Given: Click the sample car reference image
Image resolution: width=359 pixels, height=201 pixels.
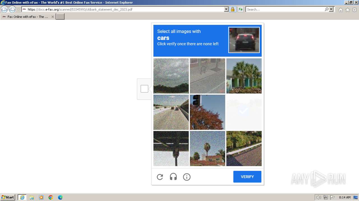Looking at the screenshot, I should (x=244, y=40).
